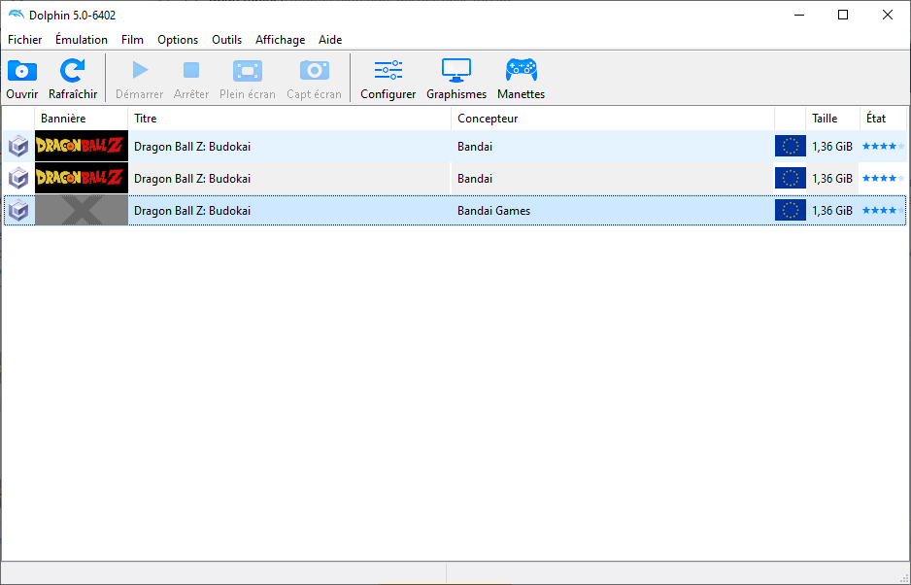Open the Émulation menu
This screenshot has height=585, width=911.
pos(82,40)
